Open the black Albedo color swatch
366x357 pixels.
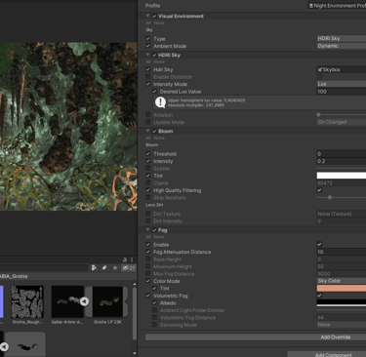(342, 302)
